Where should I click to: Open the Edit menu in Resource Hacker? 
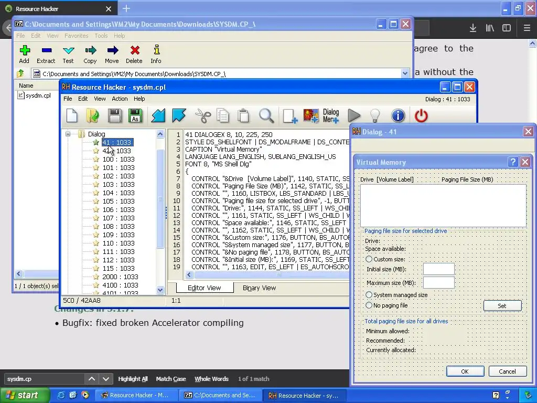(83, 99)
